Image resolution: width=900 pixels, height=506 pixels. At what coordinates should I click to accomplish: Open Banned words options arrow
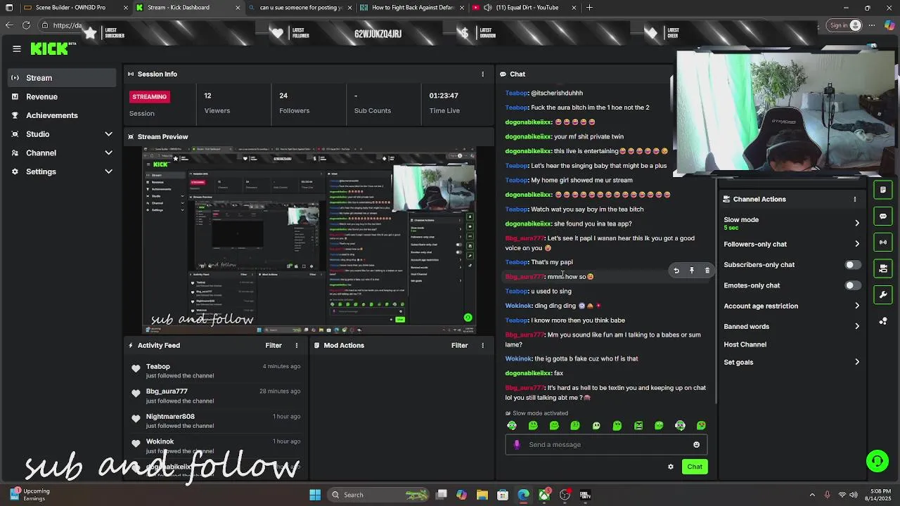click(x=856, y=326)
